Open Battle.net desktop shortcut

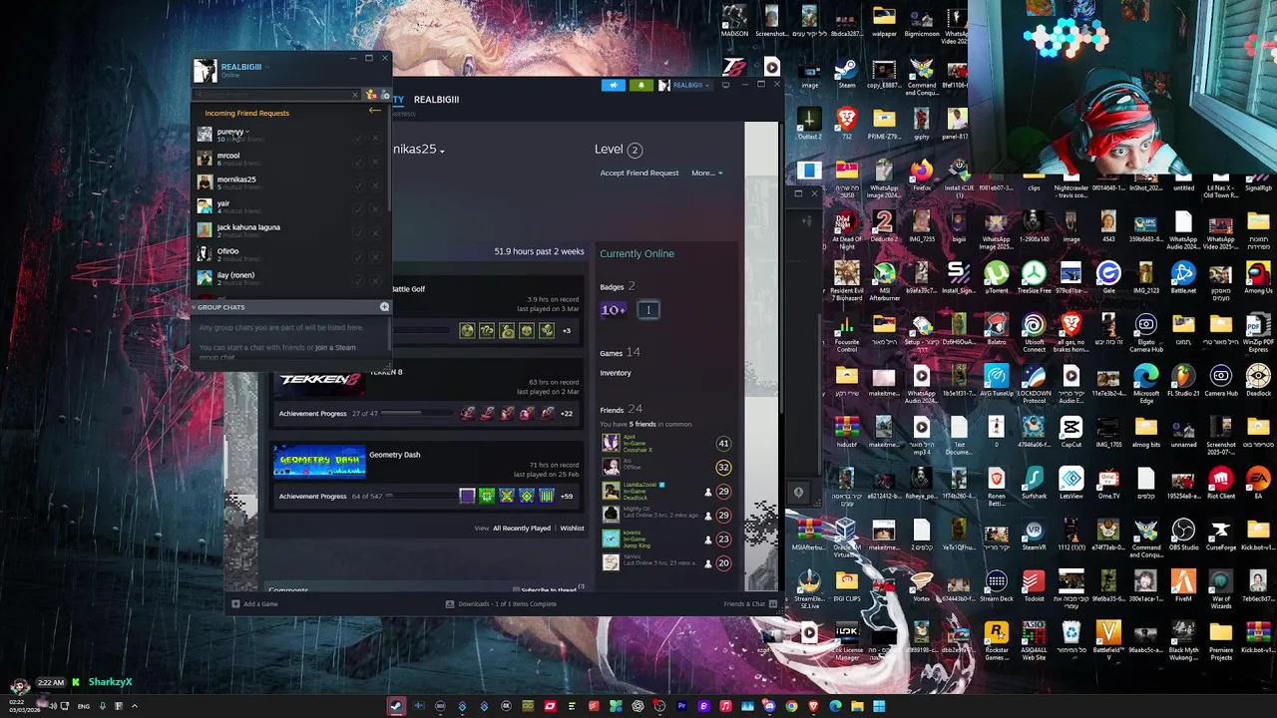(1183, 277)
